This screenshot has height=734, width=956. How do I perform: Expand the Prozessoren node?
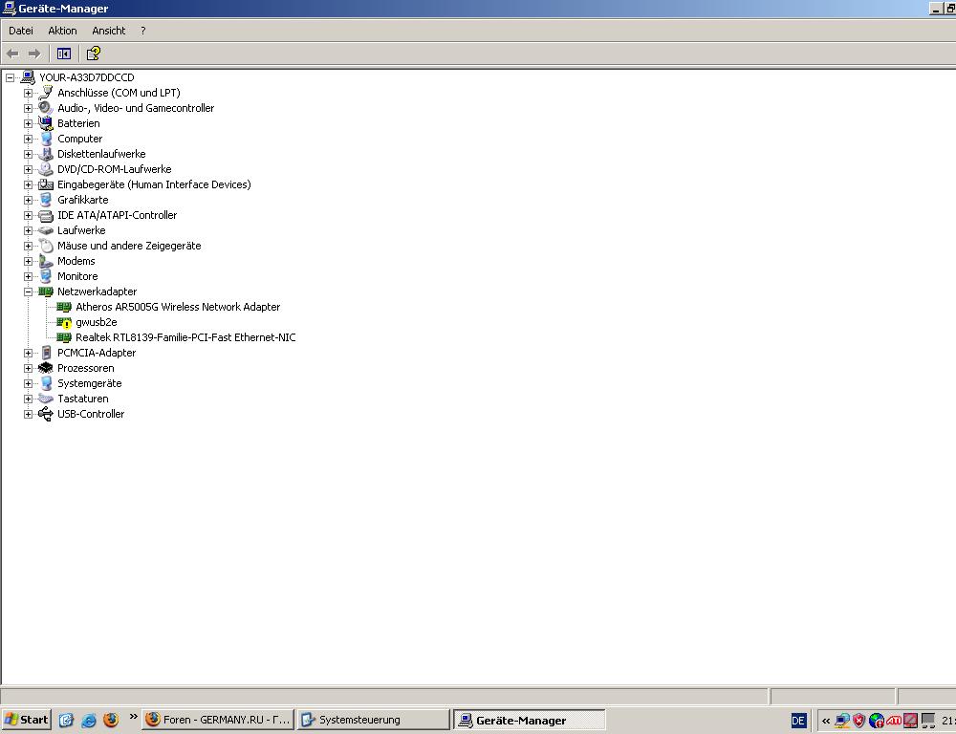[x=28, y=368]
